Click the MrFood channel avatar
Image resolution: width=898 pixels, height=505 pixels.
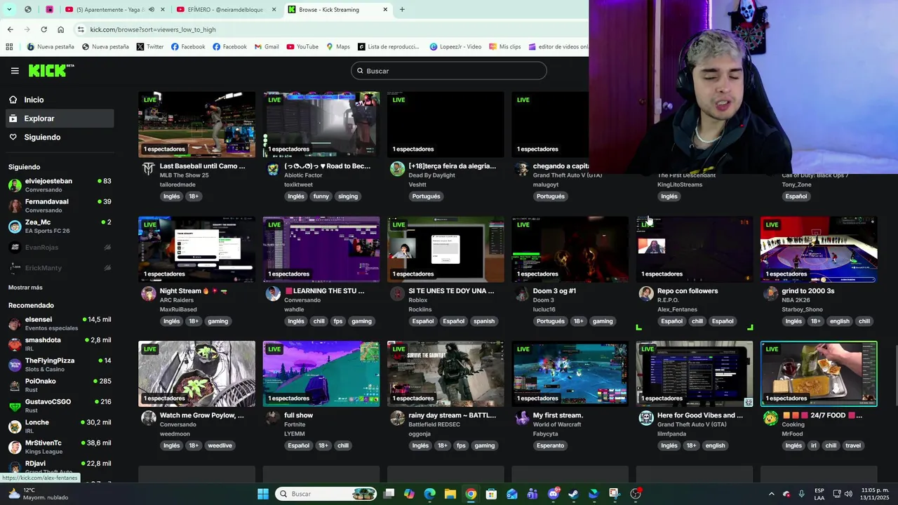pyautogui.click(x=770, y=418)
